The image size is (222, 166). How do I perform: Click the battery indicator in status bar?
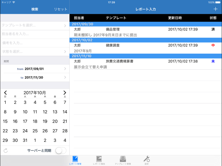click(218, 2)
